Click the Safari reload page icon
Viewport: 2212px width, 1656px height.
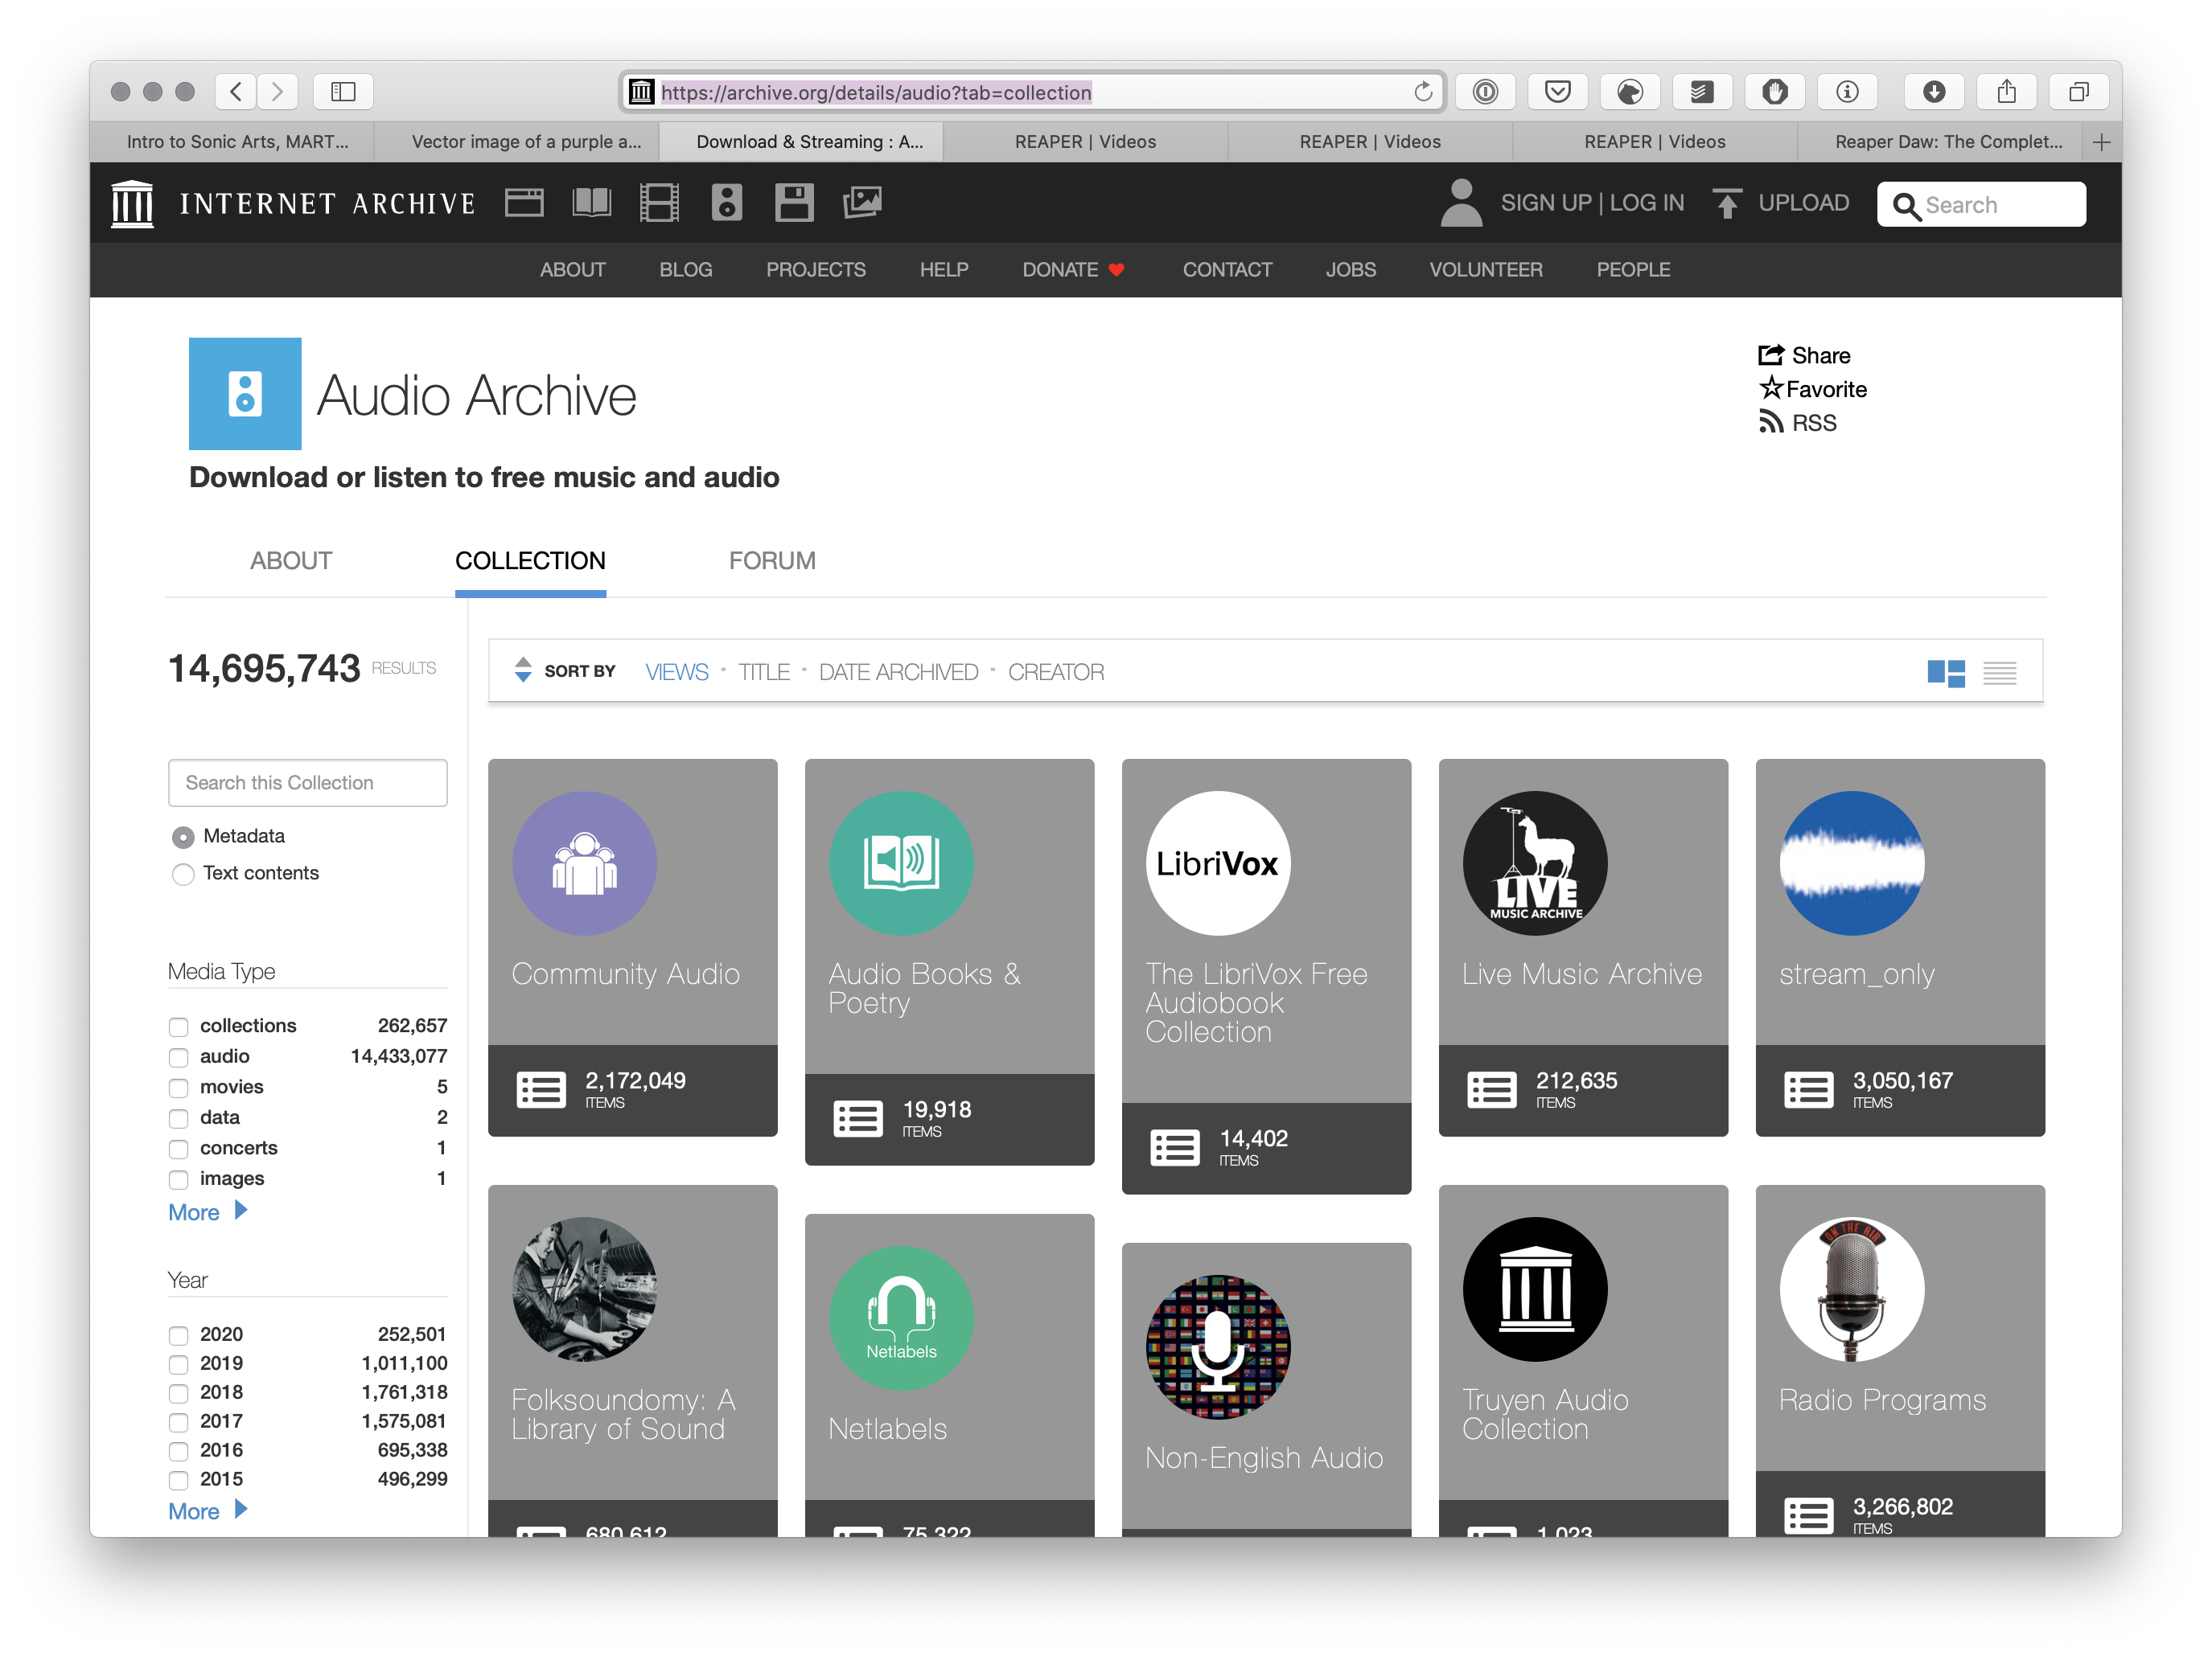click(1423, 92)
